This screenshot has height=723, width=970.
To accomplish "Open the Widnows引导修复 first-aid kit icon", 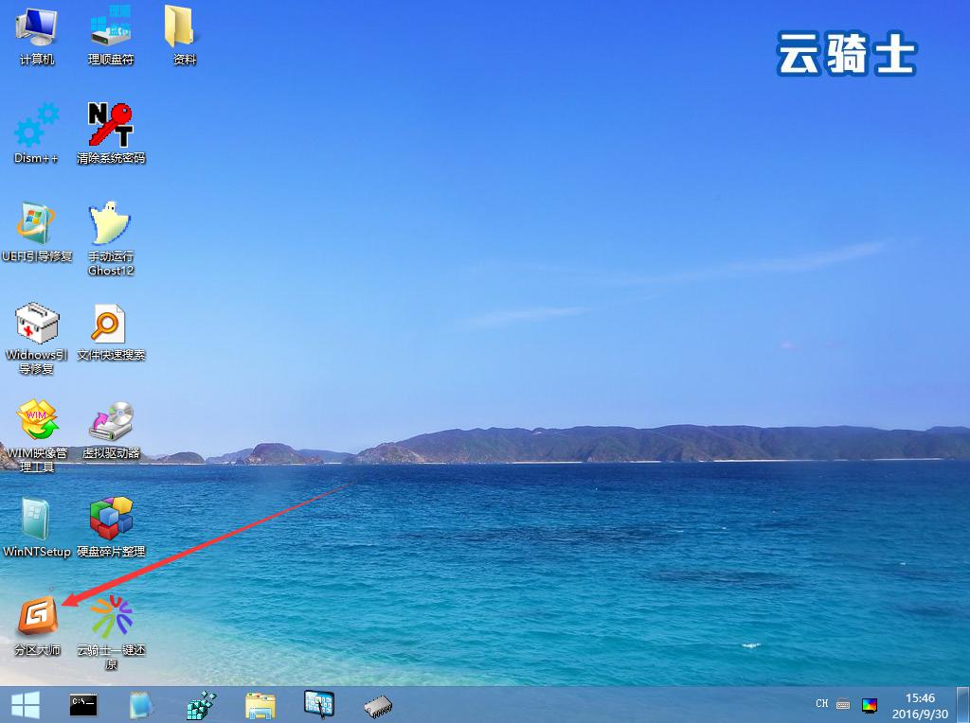I will [x=37, y=337].
